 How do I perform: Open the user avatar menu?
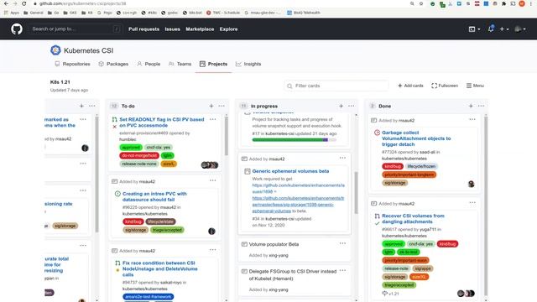[520, 29]
